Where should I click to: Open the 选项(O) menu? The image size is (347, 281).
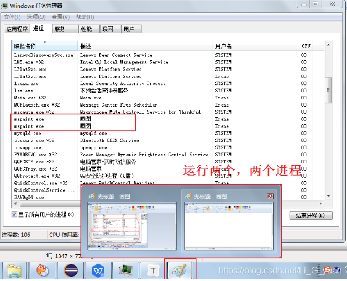click(x=36, y=17)
